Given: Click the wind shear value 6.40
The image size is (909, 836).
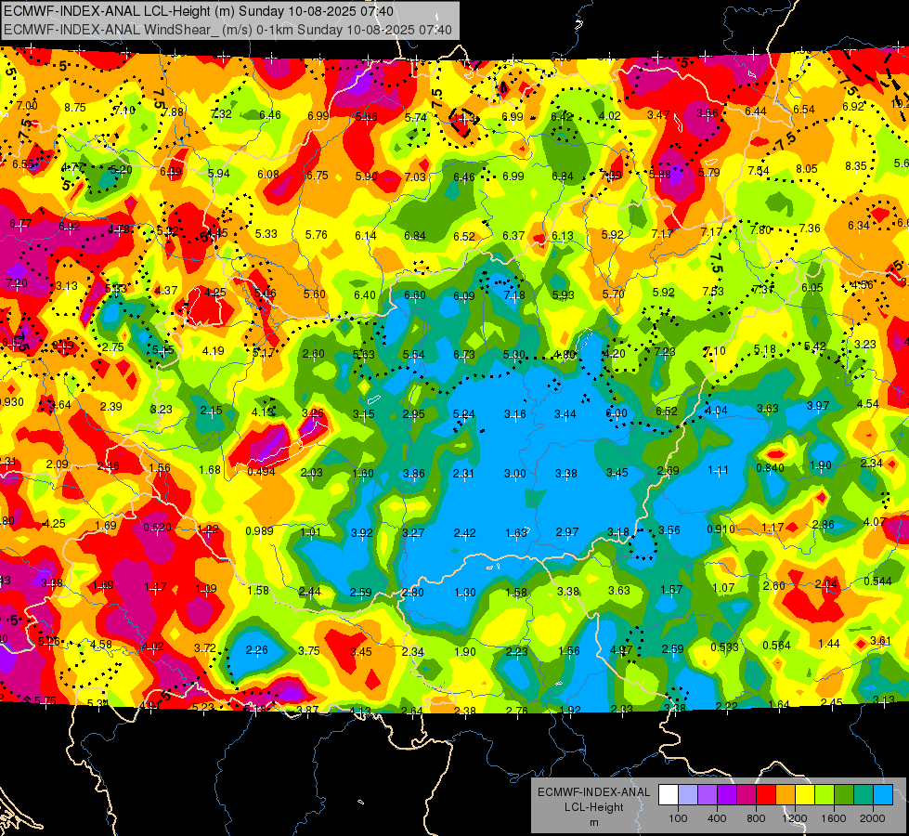Looking at the screenshot, I should coord(365,294).
